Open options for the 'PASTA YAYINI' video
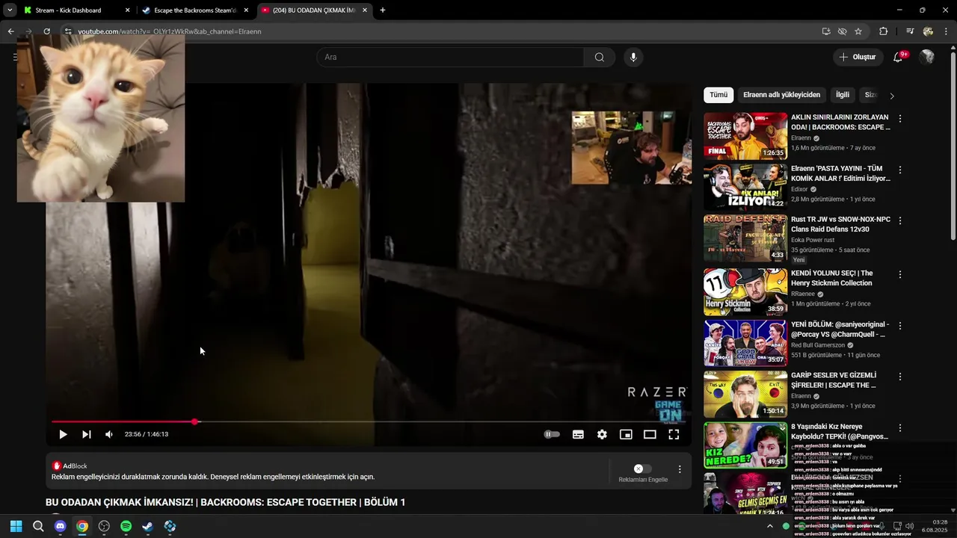This screenshot has width=957, height=538. [900, 170]
